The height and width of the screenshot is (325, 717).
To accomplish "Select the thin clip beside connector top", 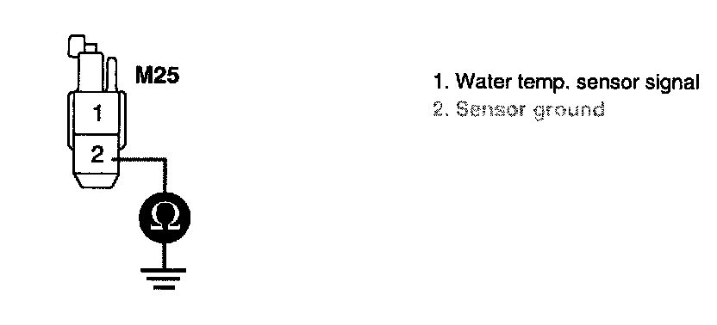I will coord(111,73).
